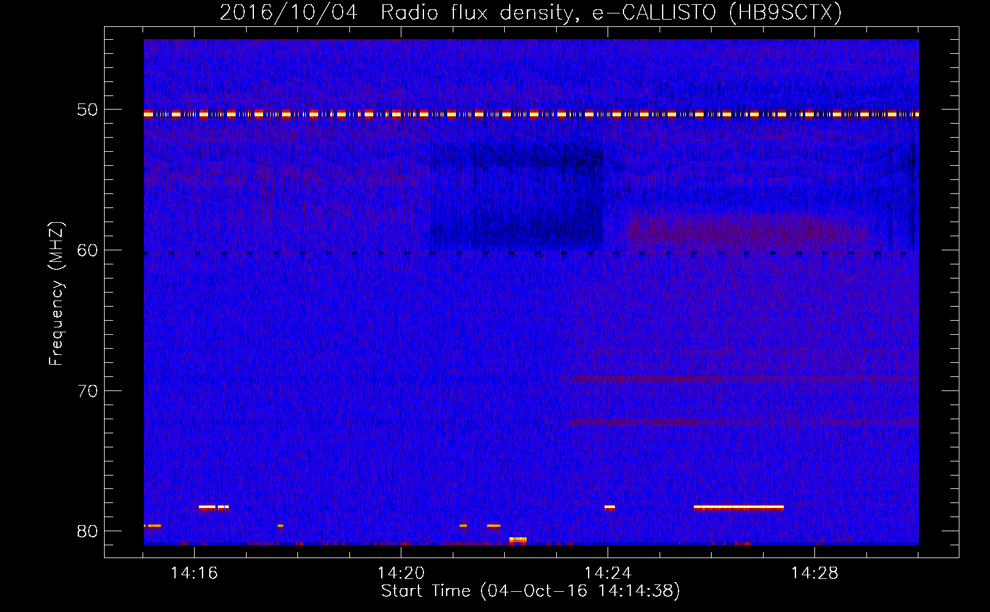Click the long yellow-white interference line near 78 MHz
This screenshot has width=990, height=612.
pyautogui.click(x=739, y=507)
